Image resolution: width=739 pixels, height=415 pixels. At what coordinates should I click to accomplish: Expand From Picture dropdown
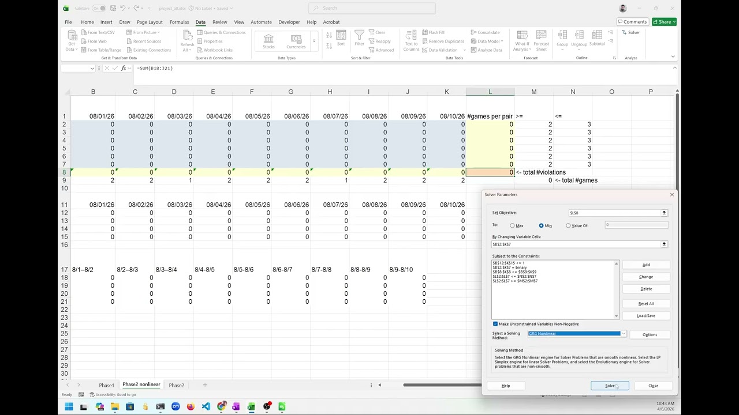tap(159, 32)
